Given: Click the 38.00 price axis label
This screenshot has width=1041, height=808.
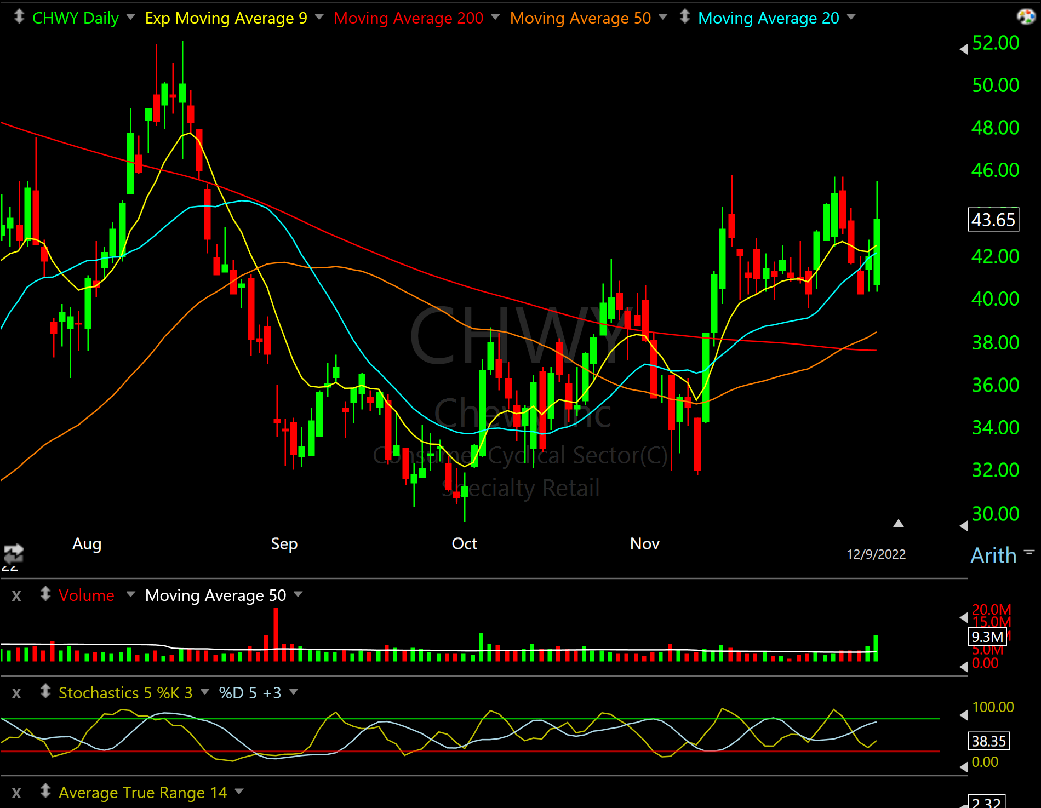Looking at the screenshot, I should [x=995, y=343].
